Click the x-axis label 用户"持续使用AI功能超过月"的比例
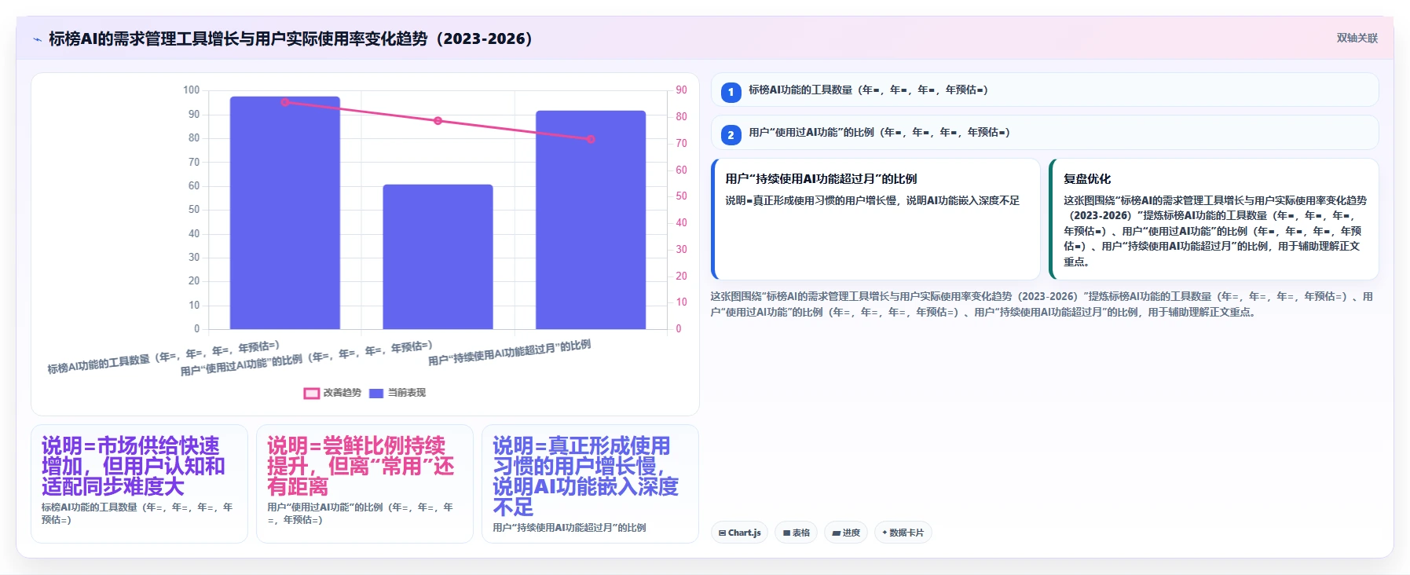This screenshot has height=575, width=1410. tap(509, 353)
